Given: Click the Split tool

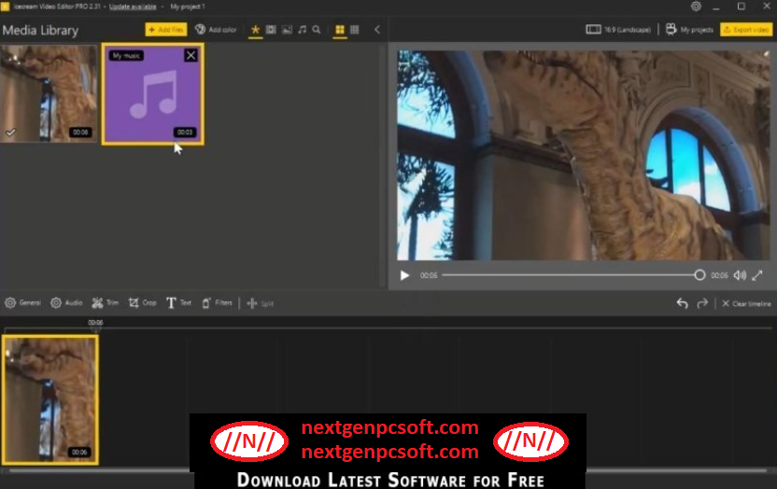Looking at the screenshot, I should [x=261, y=303].
